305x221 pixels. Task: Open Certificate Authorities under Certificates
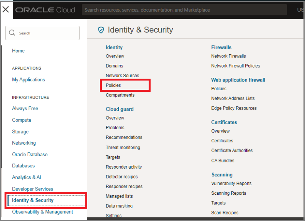tap(232, 150)
